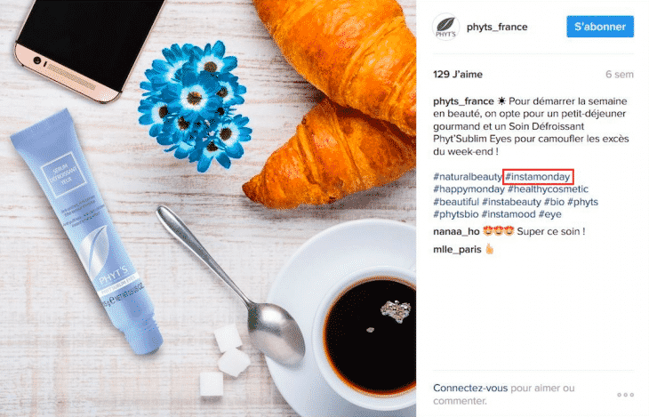This screenshot has width=649, height=417.
Task: View the 129 J'aime likes count
Action: 457,74
